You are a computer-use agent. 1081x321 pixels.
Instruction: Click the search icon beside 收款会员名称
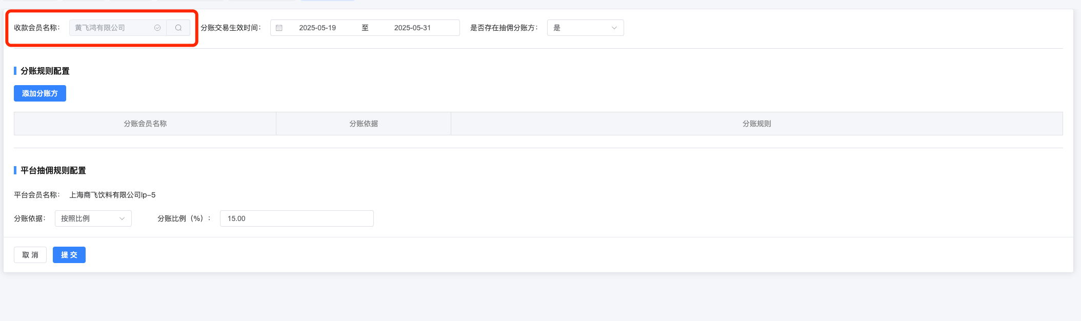[178, 28]
